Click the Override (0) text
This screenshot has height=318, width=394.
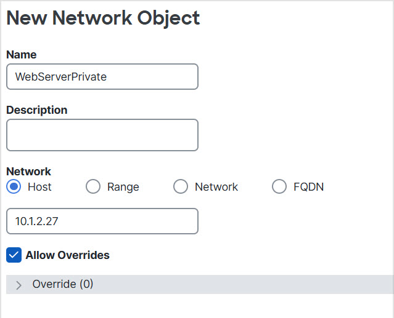click(x=63, y=284)
